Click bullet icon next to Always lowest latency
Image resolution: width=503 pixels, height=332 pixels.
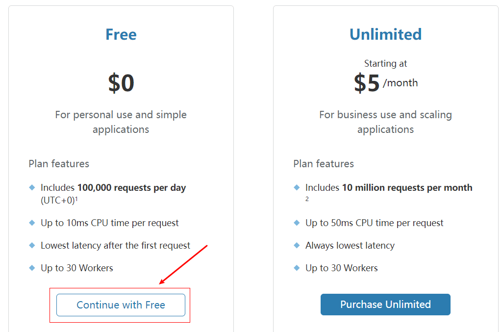[x=297, y=245]
